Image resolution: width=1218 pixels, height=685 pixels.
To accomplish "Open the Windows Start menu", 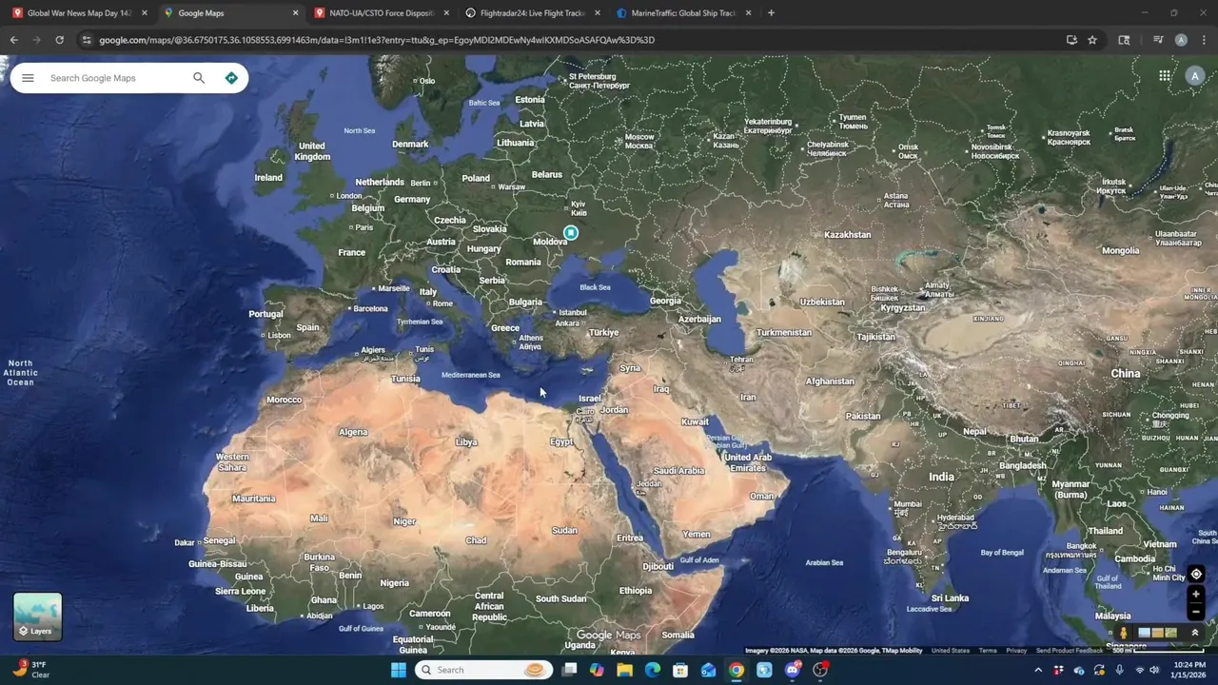I will coord(399,670).
